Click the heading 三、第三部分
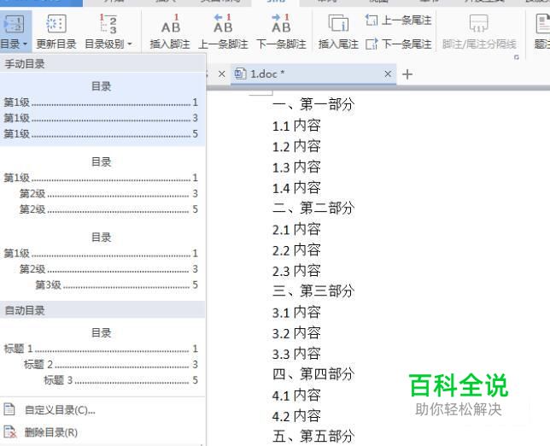Image resolution: width=550 pixels, height=446 pixels. [x=313, y=291]
